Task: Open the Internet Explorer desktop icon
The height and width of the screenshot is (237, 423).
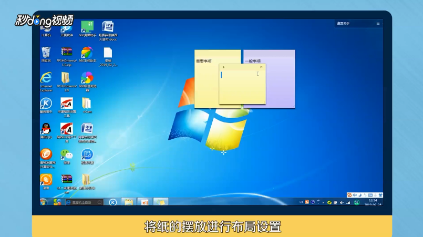Action: click(46, 82)
